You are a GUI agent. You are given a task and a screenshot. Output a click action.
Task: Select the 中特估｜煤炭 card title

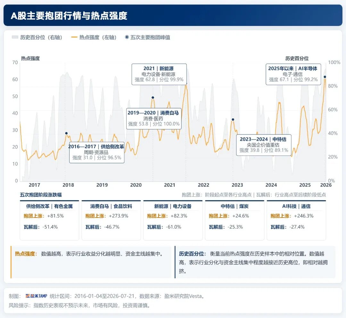[235, 206]
